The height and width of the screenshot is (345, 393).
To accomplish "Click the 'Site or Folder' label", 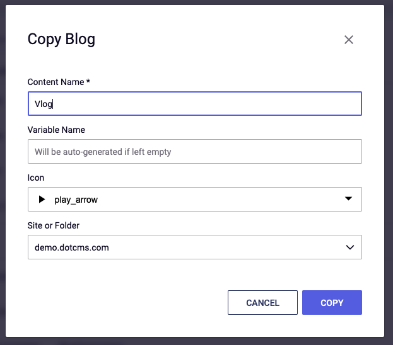I will 54,225.
